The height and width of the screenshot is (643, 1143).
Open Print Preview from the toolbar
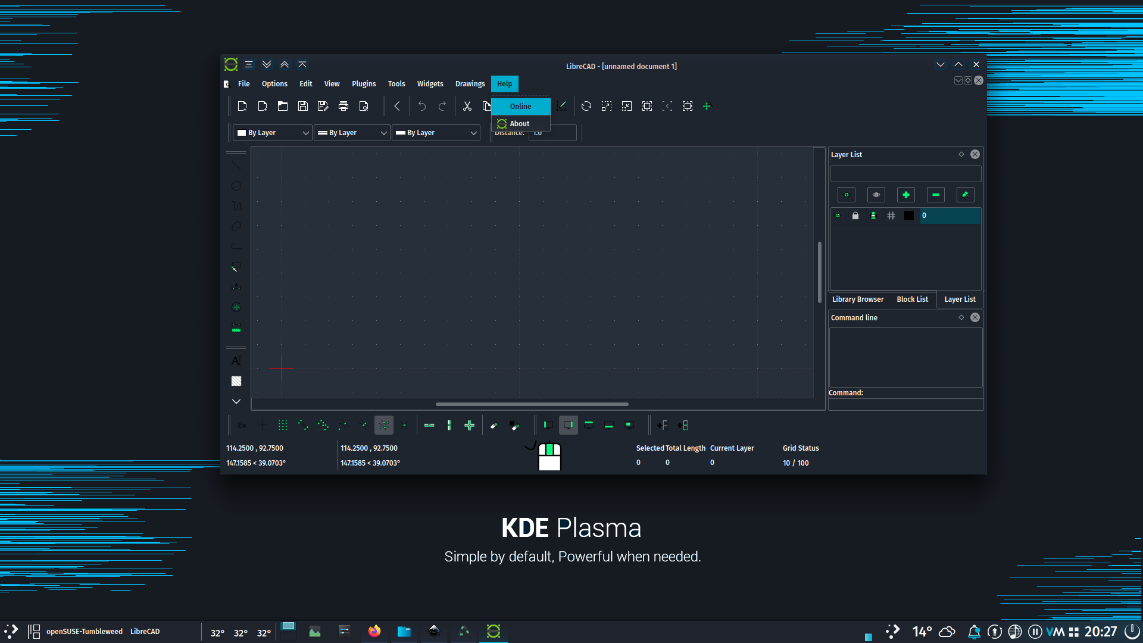364,106
